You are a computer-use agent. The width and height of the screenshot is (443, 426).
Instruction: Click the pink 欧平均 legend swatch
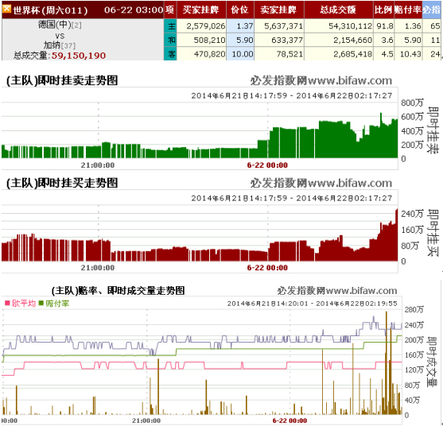click(x=7, y=303)
